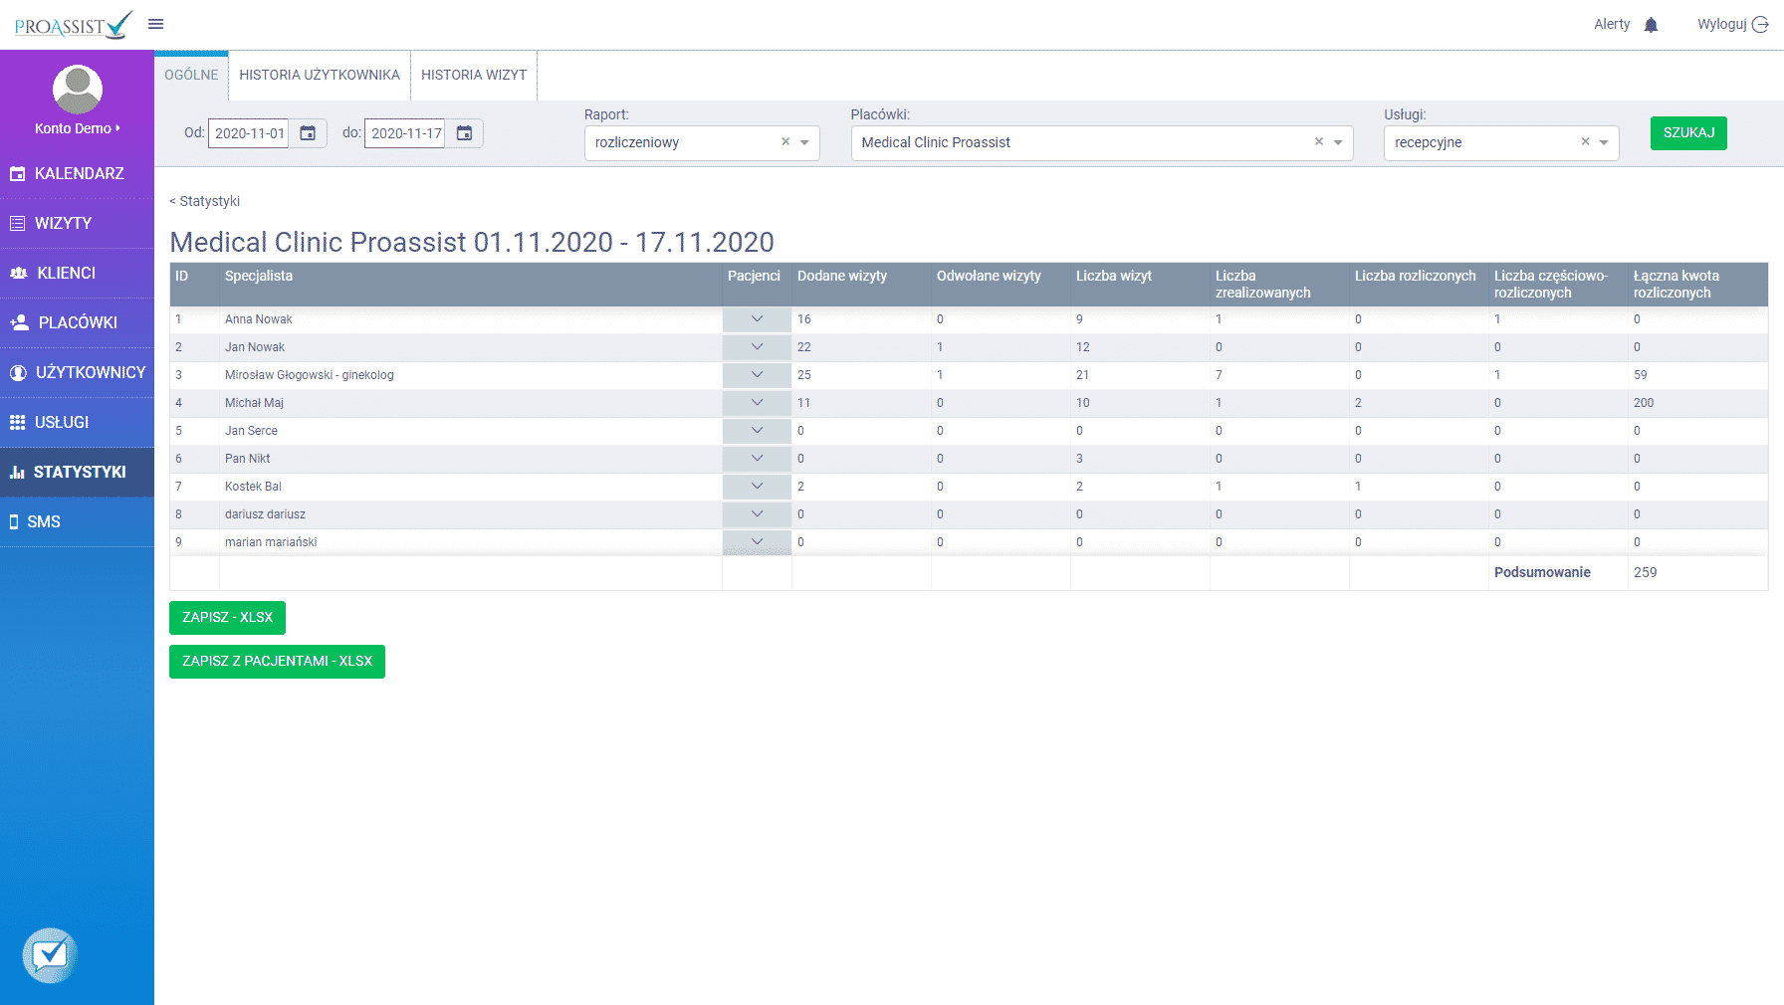
Task: Switch to Historia wizyt tab
Action: 474,76
